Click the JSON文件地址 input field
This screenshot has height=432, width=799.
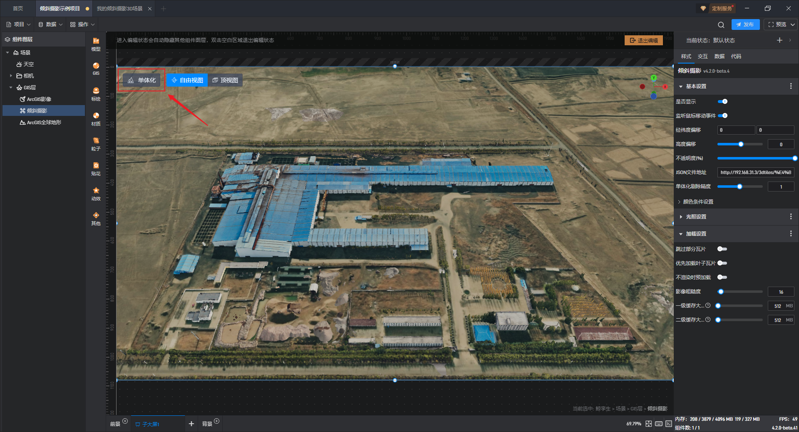[756, 172]
